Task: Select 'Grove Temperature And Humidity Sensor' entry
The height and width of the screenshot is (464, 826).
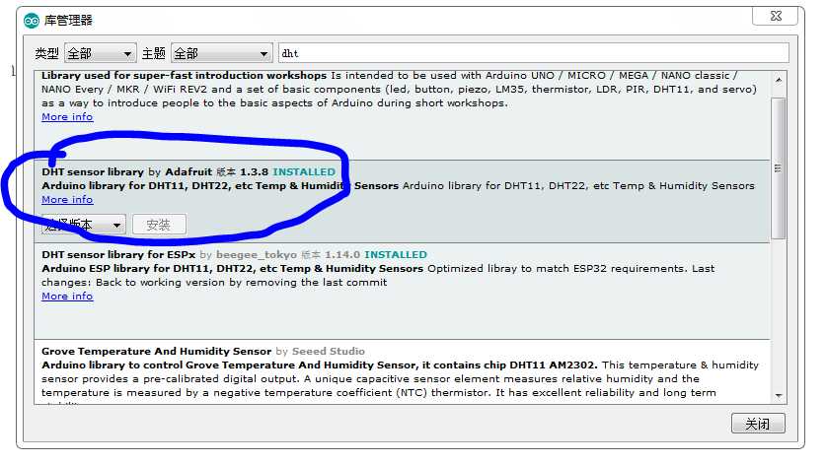Action: point(157,352)
